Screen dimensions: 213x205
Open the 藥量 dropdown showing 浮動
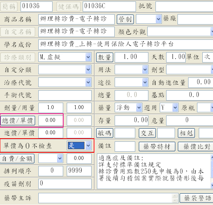(140, 107)
